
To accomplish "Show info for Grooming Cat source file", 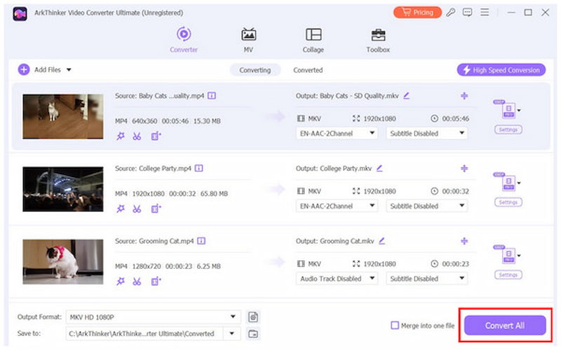I will (201, 241).
